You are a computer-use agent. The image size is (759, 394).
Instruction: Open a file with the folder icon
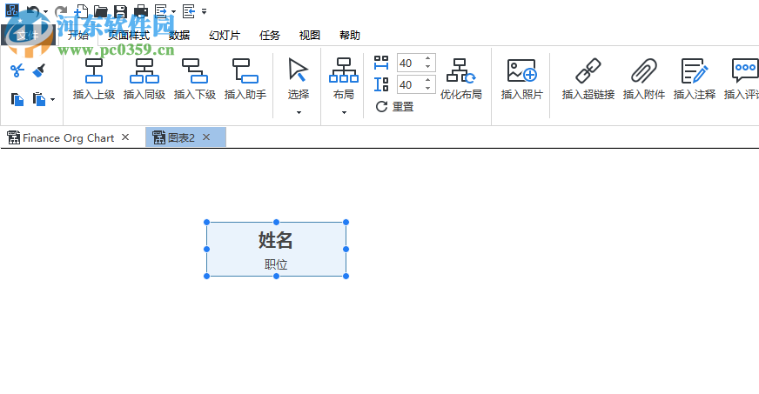[x=101, y=11]
